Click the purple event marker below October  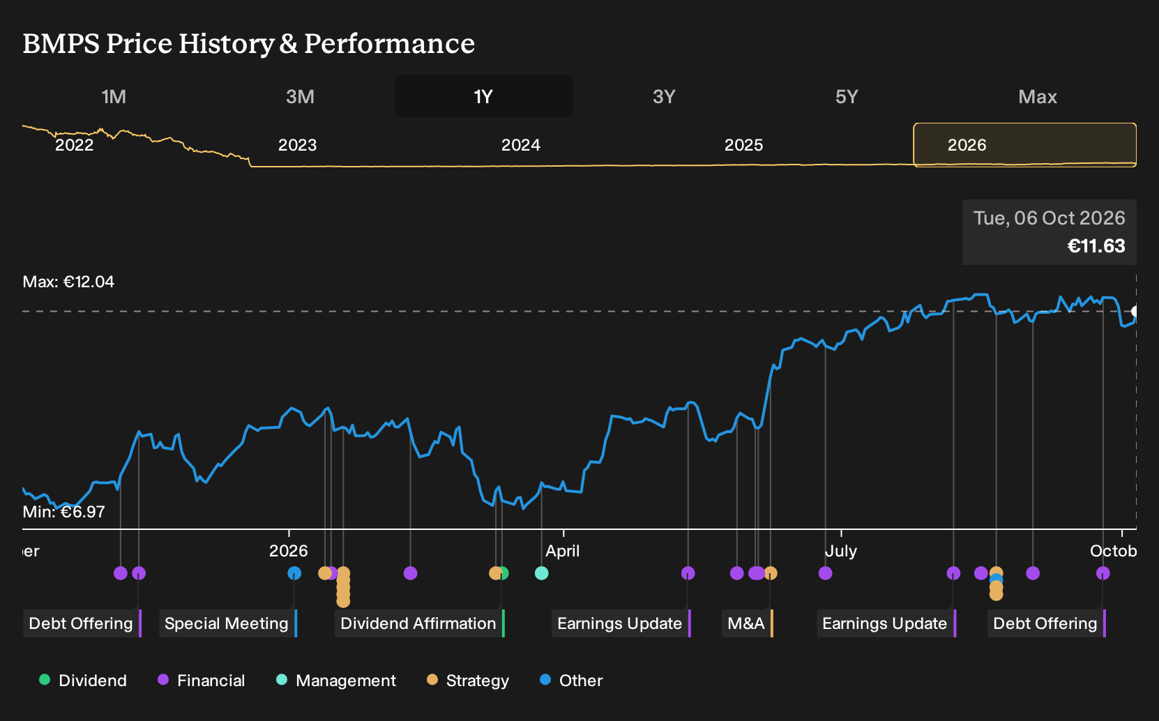[1103, 573]
